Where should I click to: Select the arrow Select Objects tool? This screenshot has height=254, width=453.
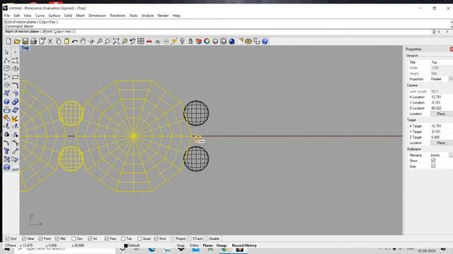[x=6, y=52]
